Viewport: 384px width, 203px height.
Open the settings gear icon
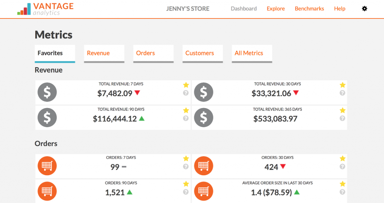[x=364, y=9]
